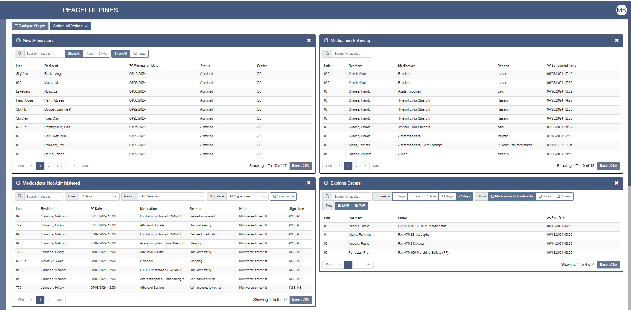This screenshot has width=631, height=310.
Task: Open the All Signatures dropdown
Action: [x=248, y=196]
